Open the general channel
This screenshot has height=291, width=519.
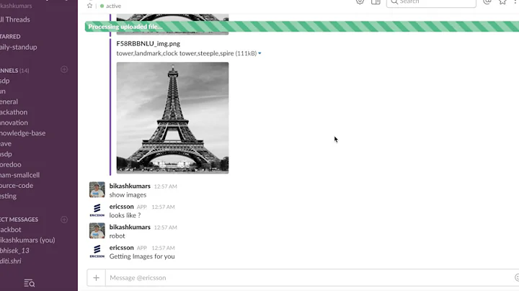pyautogui.click(x=9, y=102)
